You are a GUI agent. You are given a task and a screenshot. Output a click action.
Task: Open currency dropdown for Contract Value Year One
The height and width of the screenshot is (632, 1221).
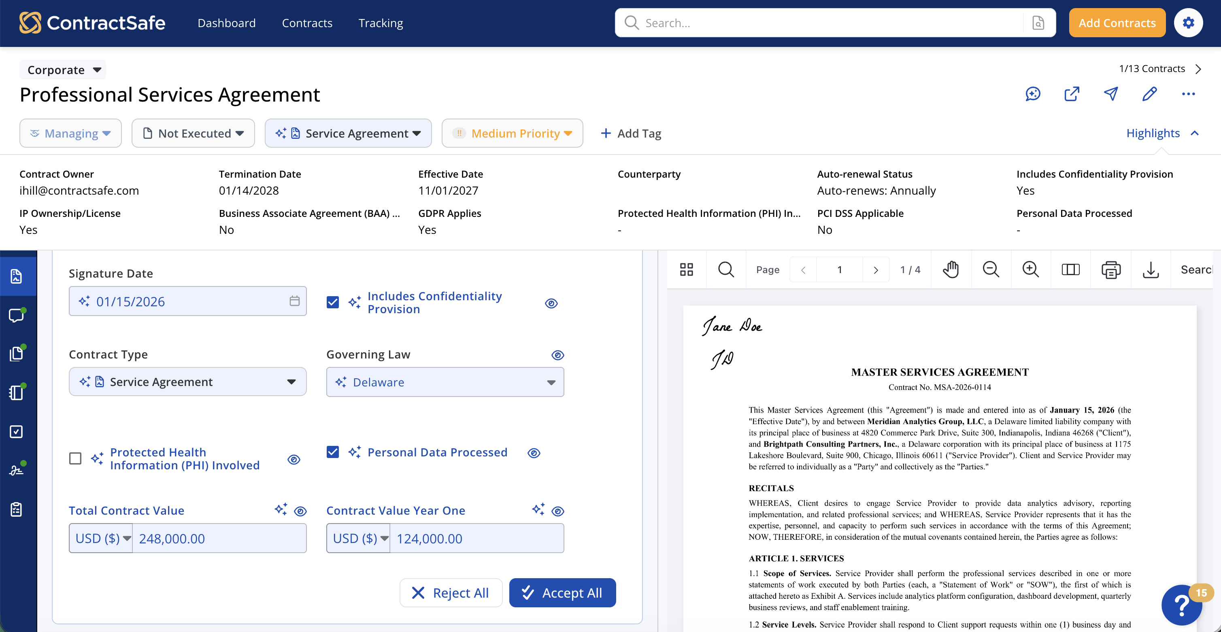click(x=358, y=538)
